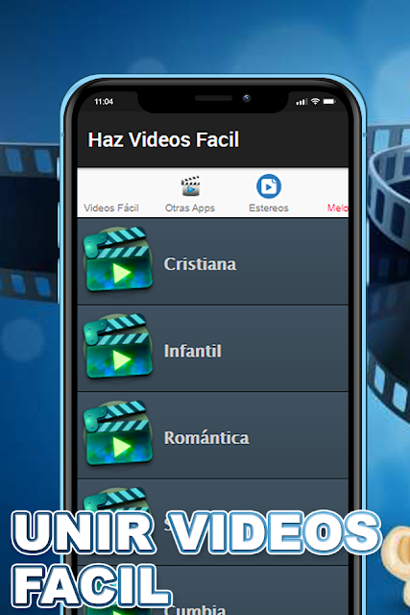The width and height of the screenshot is (410, 615).
Task: Check the battery status icon
Action: tap(328, 102)
